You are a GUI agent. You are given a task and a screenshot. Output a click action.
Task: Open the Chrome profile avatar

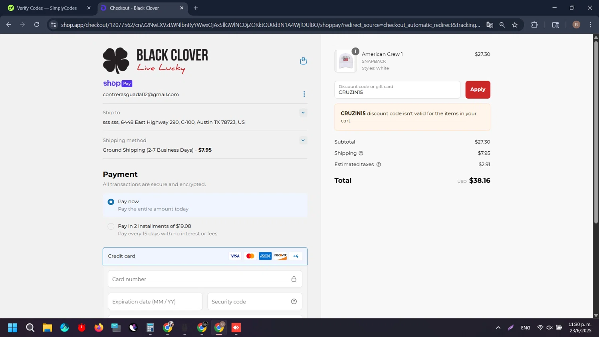click(x=576, y=25)
